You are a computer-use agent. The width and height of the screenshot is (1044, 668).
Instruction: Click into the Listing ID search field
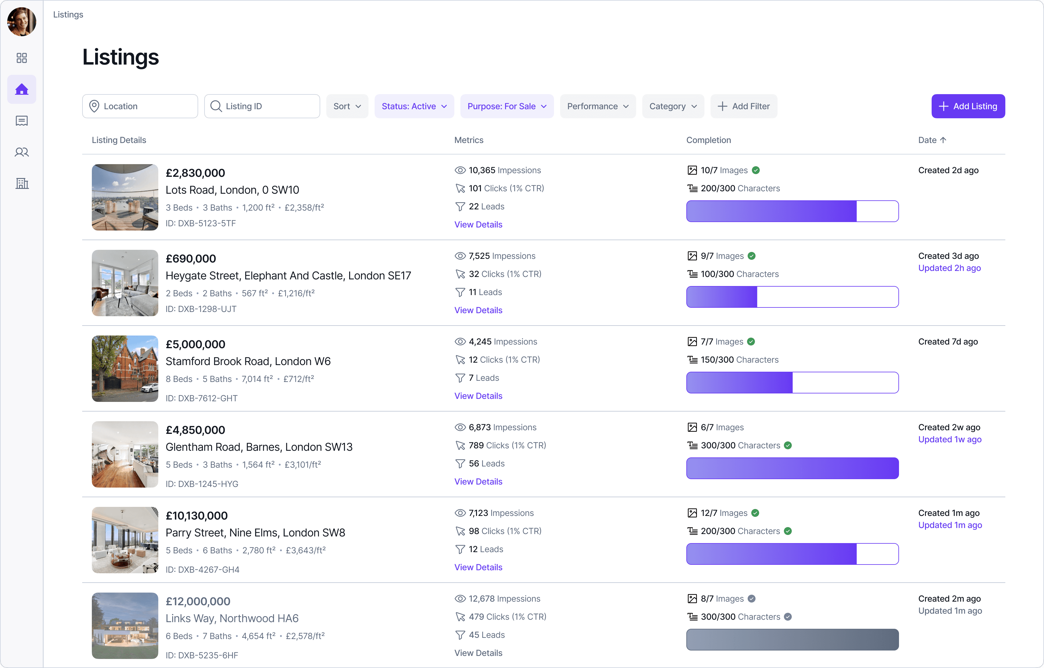click(262, 106)
